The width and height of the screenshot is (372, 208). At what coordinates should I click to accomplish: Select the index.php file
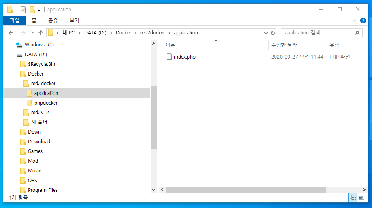coord(185,57)
